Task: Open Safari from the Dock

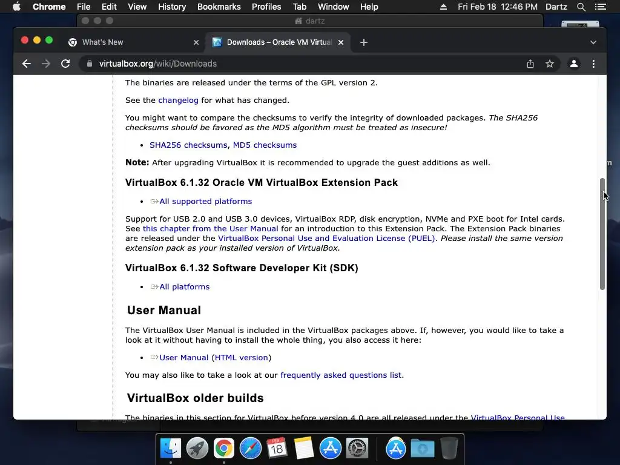Action: (250, 449)
